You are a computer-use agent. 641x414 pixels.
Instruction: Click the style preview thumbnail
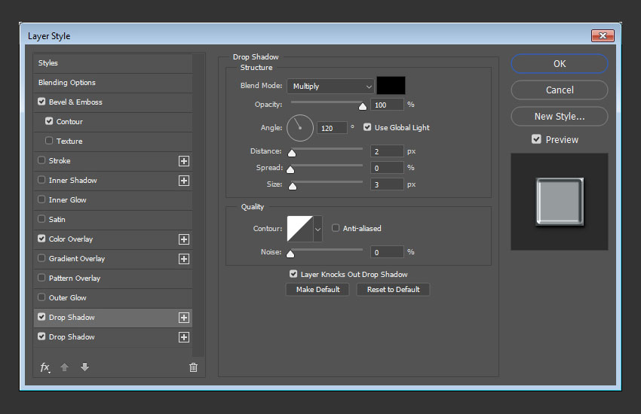560,202
